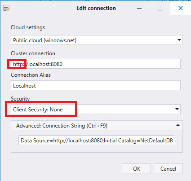Click the connection editor icon in title bar
This screenshot has width=191, height=181.
point(6,8)
